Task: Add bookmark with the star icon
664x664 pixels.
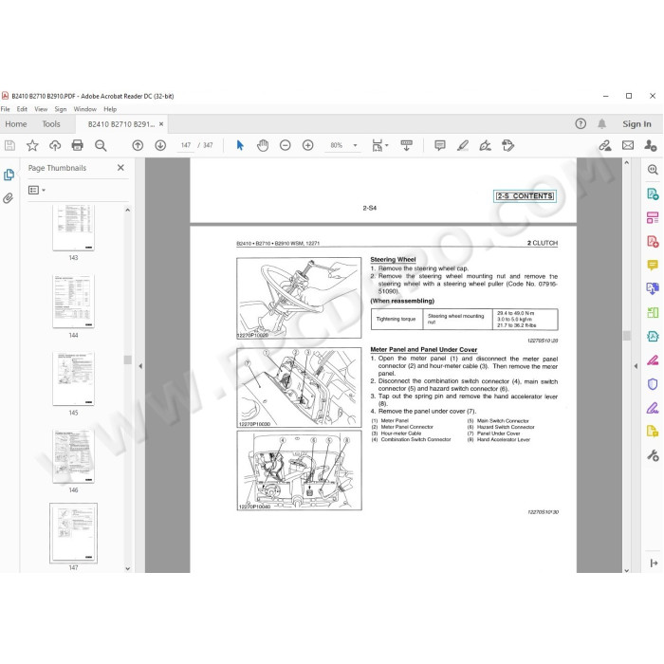Action: pyautogui.click(x=32, y=146)
